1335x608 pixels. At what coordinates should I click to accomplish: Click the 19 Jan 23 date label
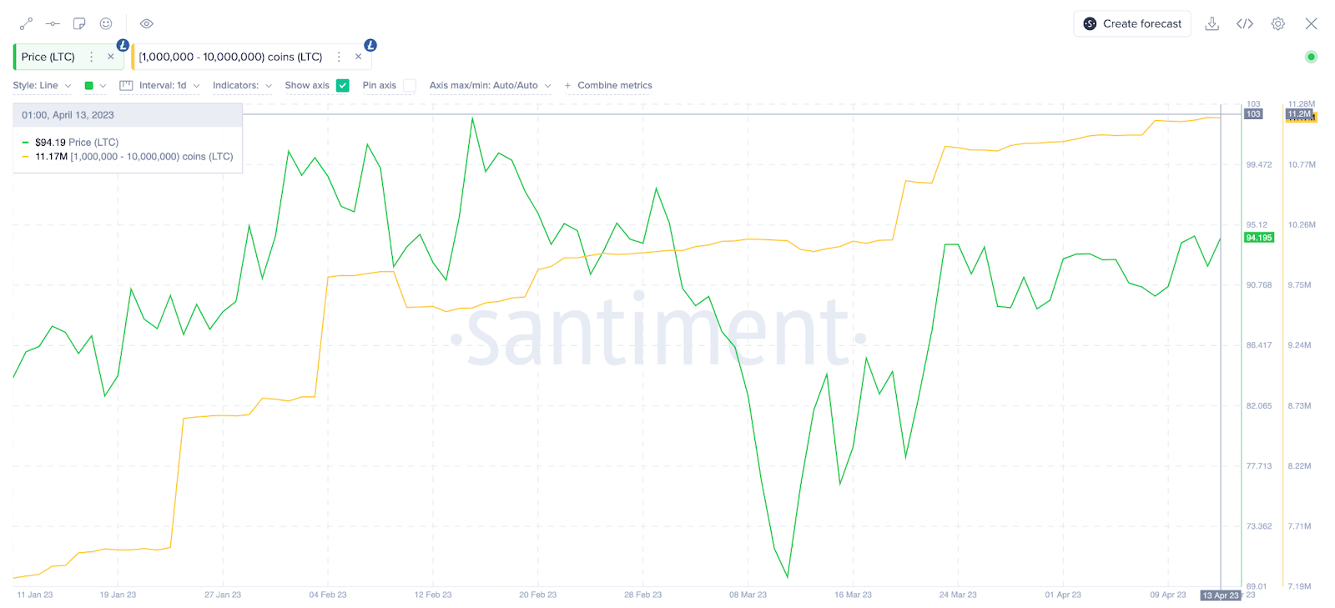click(x=118, y=595)
